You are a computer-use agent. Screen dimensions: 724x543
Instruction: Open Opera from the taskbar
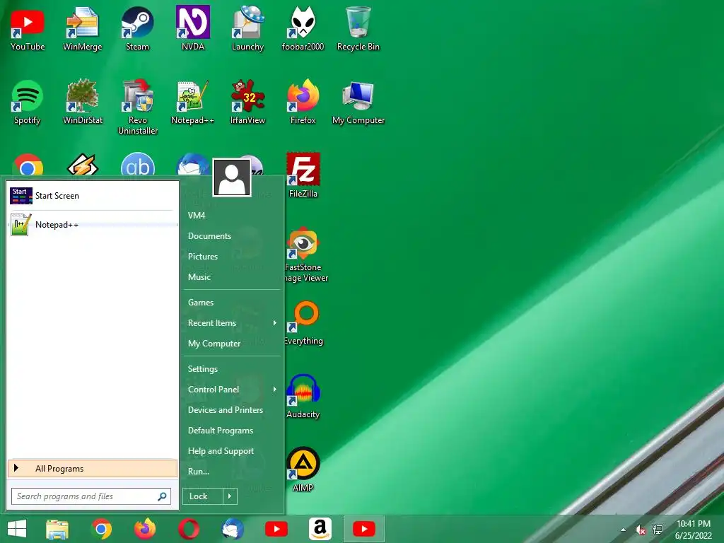click(x=189, y=529)
